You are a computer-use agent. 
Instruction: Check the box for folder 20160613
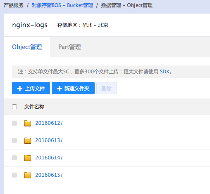[14, 140]
